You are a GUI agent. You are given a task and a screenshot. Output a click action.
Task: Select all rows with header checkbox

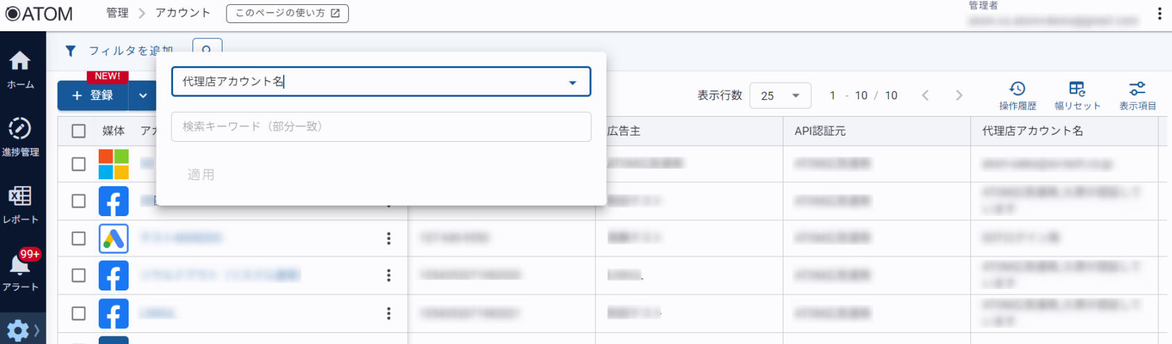[79, 131]
